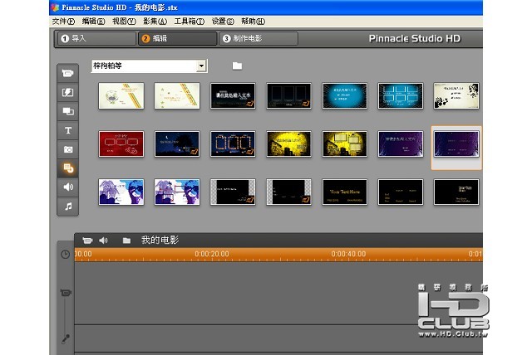
Task: Open the sound effects speaker tab
Action: click(68, 187)
